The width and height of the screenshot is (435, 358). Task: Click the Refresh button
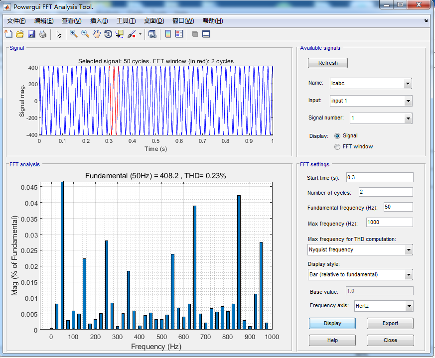tap(328, 63)
